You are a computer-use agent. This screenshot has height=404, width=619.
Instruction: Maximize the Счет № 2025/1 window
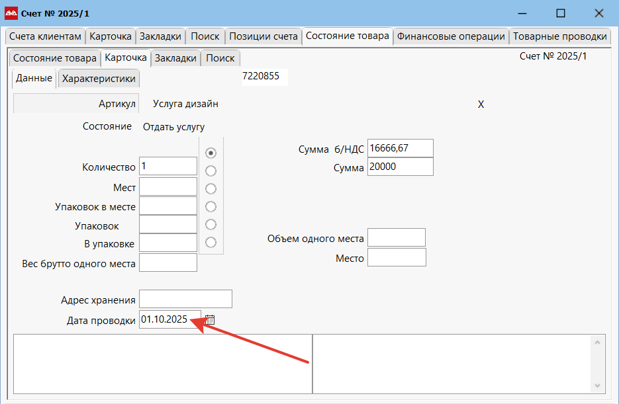560,13
